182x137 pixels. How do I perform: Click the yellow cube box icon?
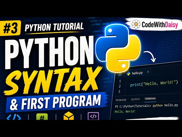pos(69,116)
